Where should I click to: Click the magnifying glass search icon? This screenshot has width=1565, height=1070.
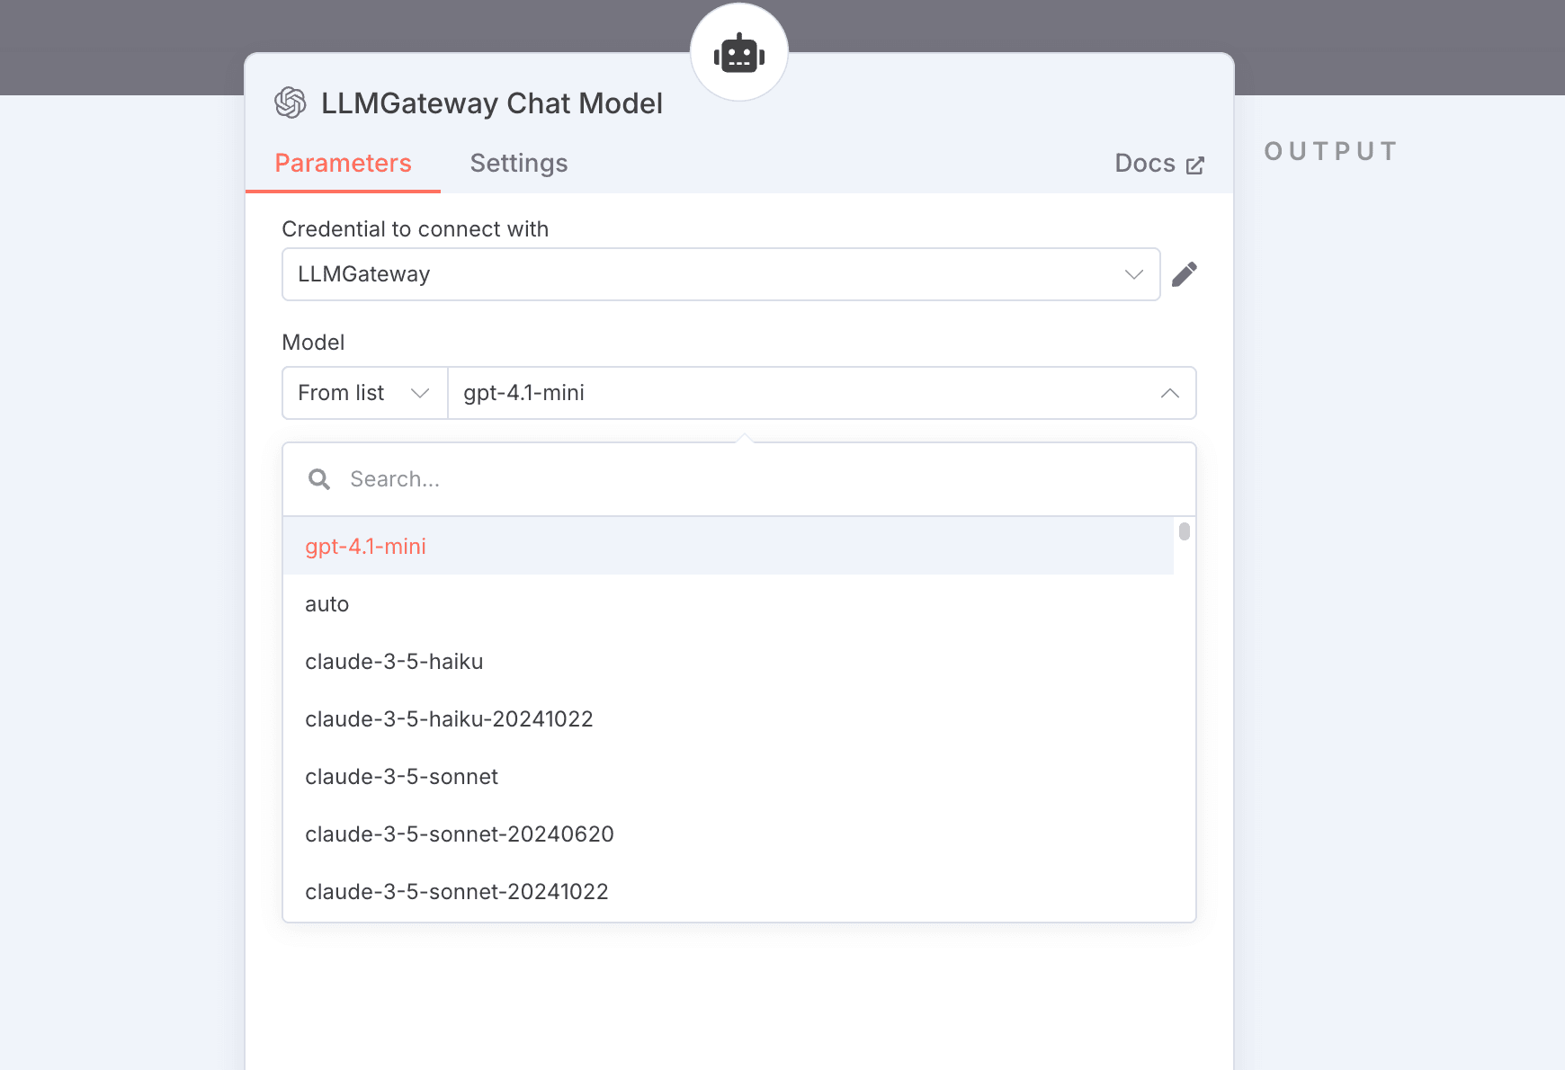[x=318, y=479]
